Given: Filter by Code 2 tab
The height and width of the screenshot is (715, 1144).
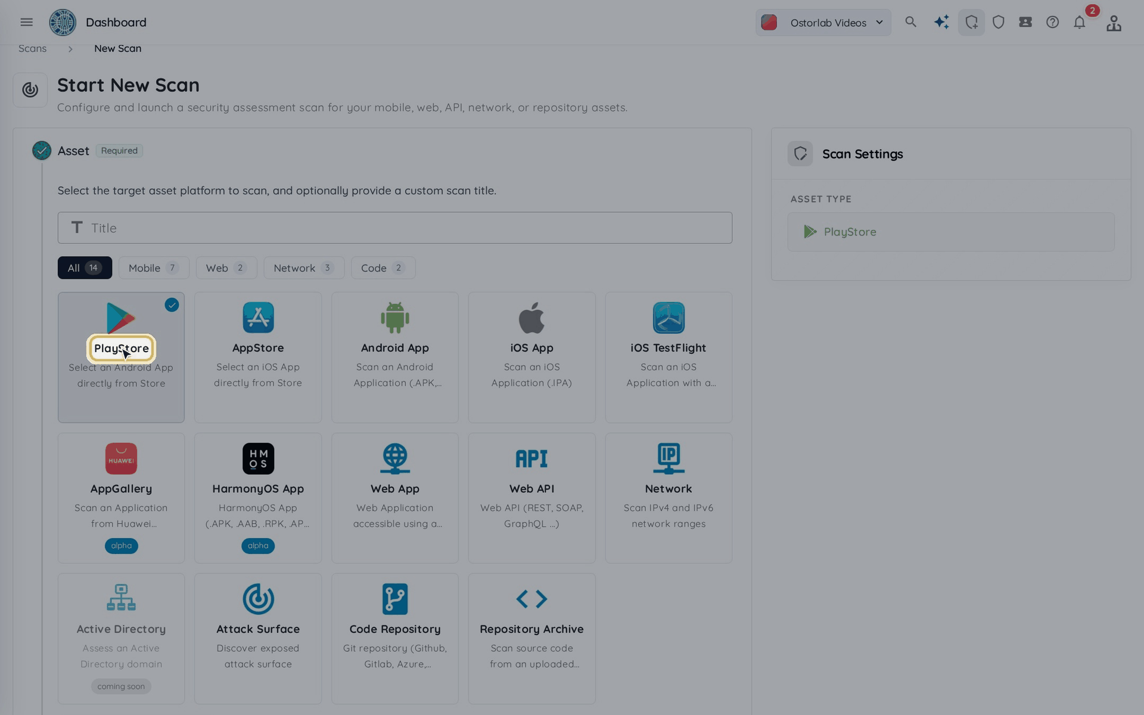Looking at the screenshot, I should click(383, 268).
